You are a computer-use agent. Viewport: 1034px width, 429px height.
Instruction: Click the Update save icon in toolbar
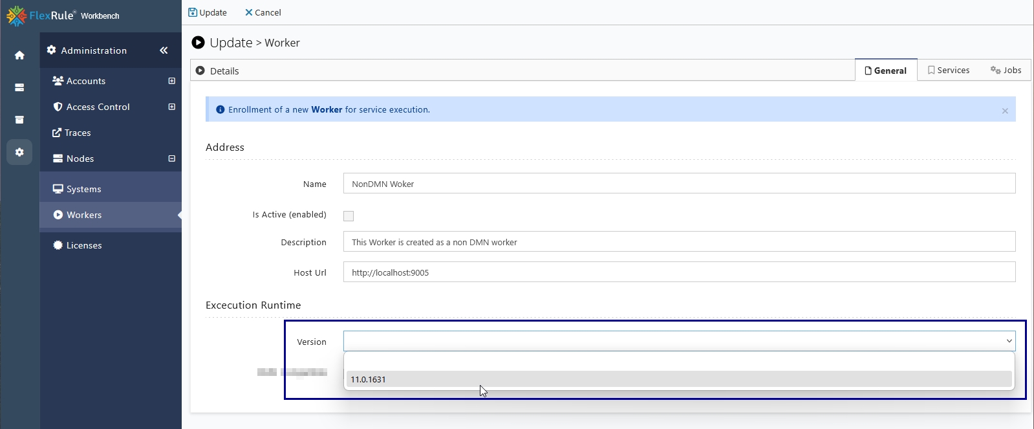pos(193,12)
